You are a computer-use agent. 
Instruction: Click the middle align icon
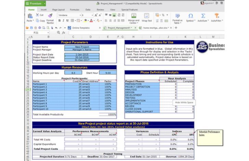(110, 15)
